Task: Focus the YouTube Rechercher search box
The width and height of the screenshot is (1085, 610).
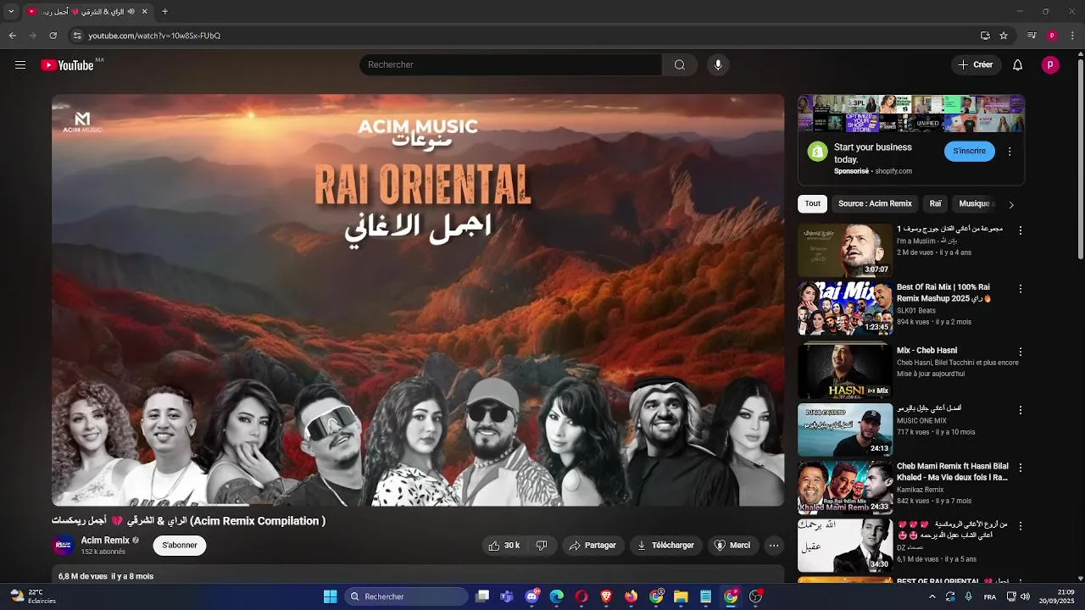Action: [x=510, y=65]
